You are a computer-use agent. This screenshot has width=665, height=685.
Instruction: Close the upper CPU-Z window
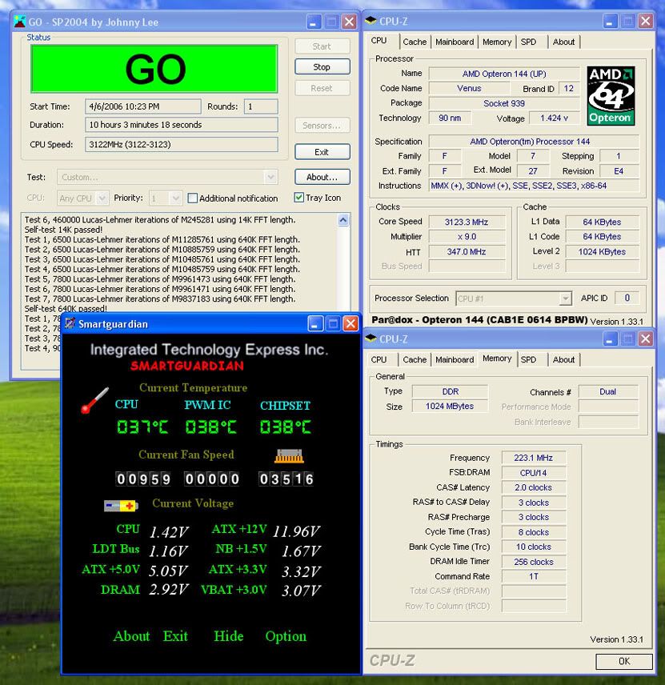[645, 21]
